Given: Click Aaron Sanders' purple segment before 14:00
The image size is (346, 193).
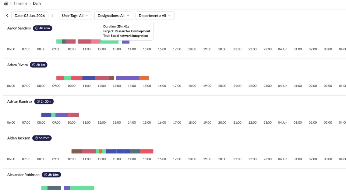Looking at the screenshot, I should (x=126, y=42).
